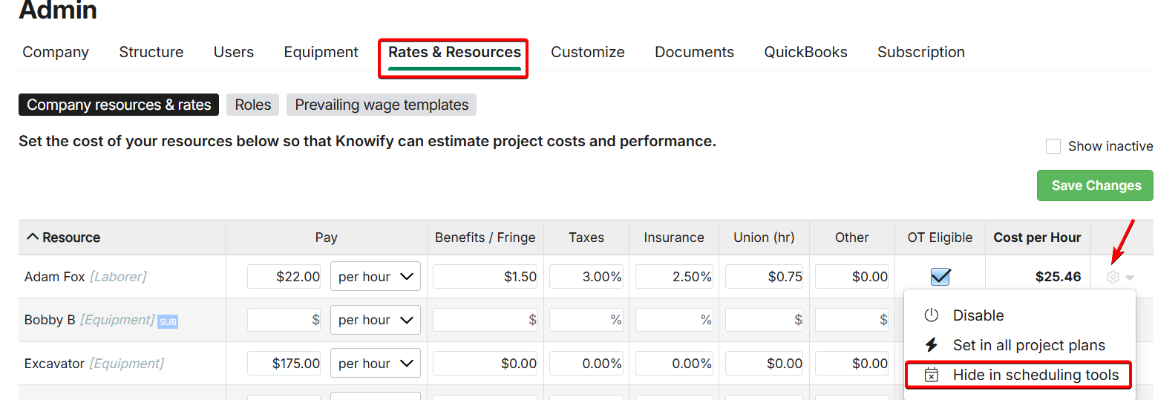Screen dimensions: 1155x400
Task: Click the gear icon in Adam Fox row
Action: click(x=1113, y=277)
